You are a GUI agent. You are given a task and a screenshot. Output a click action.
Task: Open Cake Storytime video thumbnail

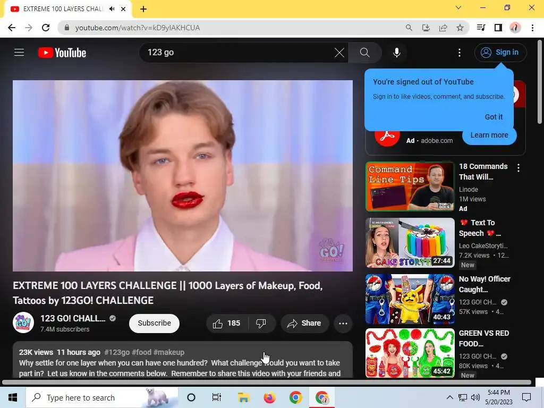pyautogui.click(x=410, y=242)
